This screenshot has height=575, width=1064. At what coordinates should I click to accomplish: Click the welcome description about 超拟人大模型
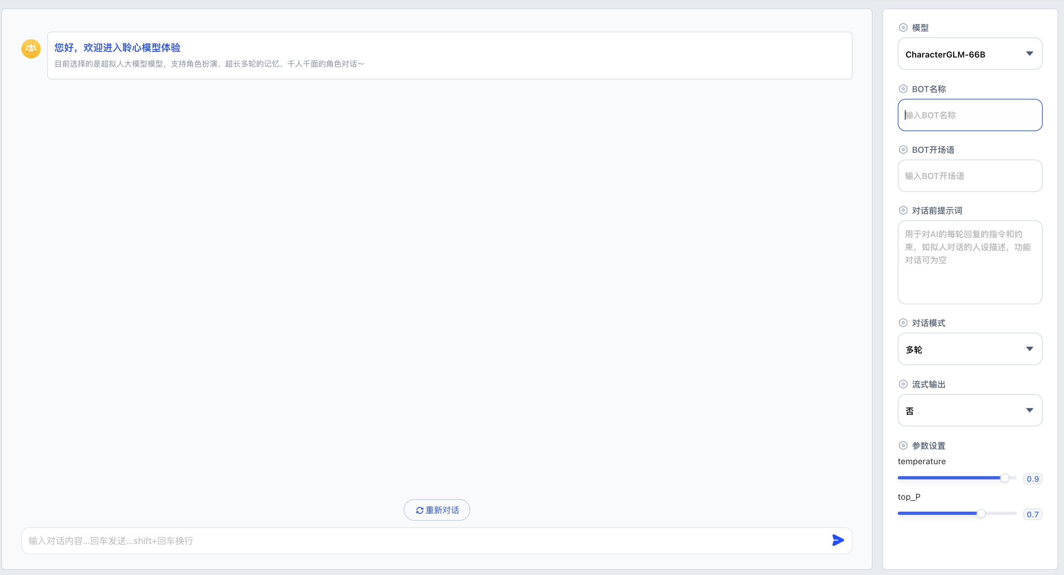210,64
